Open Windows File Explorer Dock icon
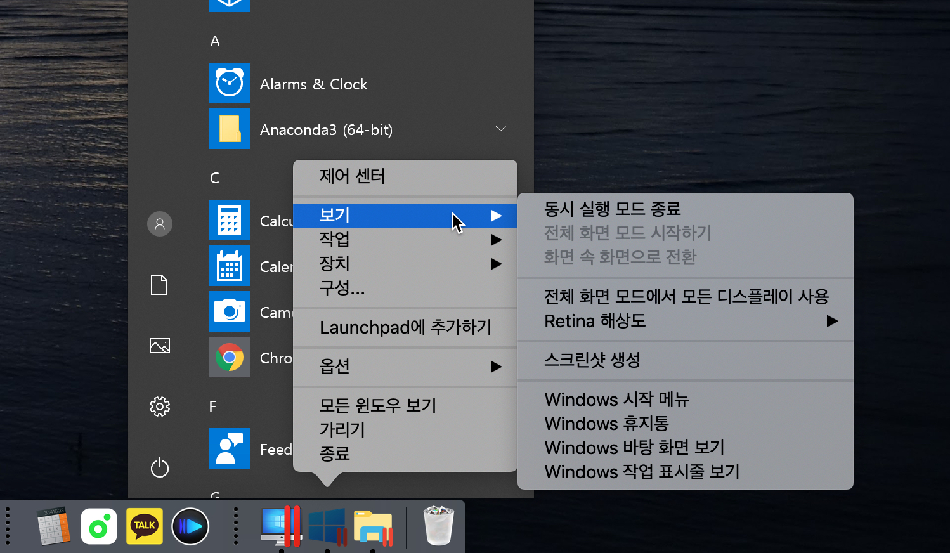 pyautogui.click(x=374, y=527)
